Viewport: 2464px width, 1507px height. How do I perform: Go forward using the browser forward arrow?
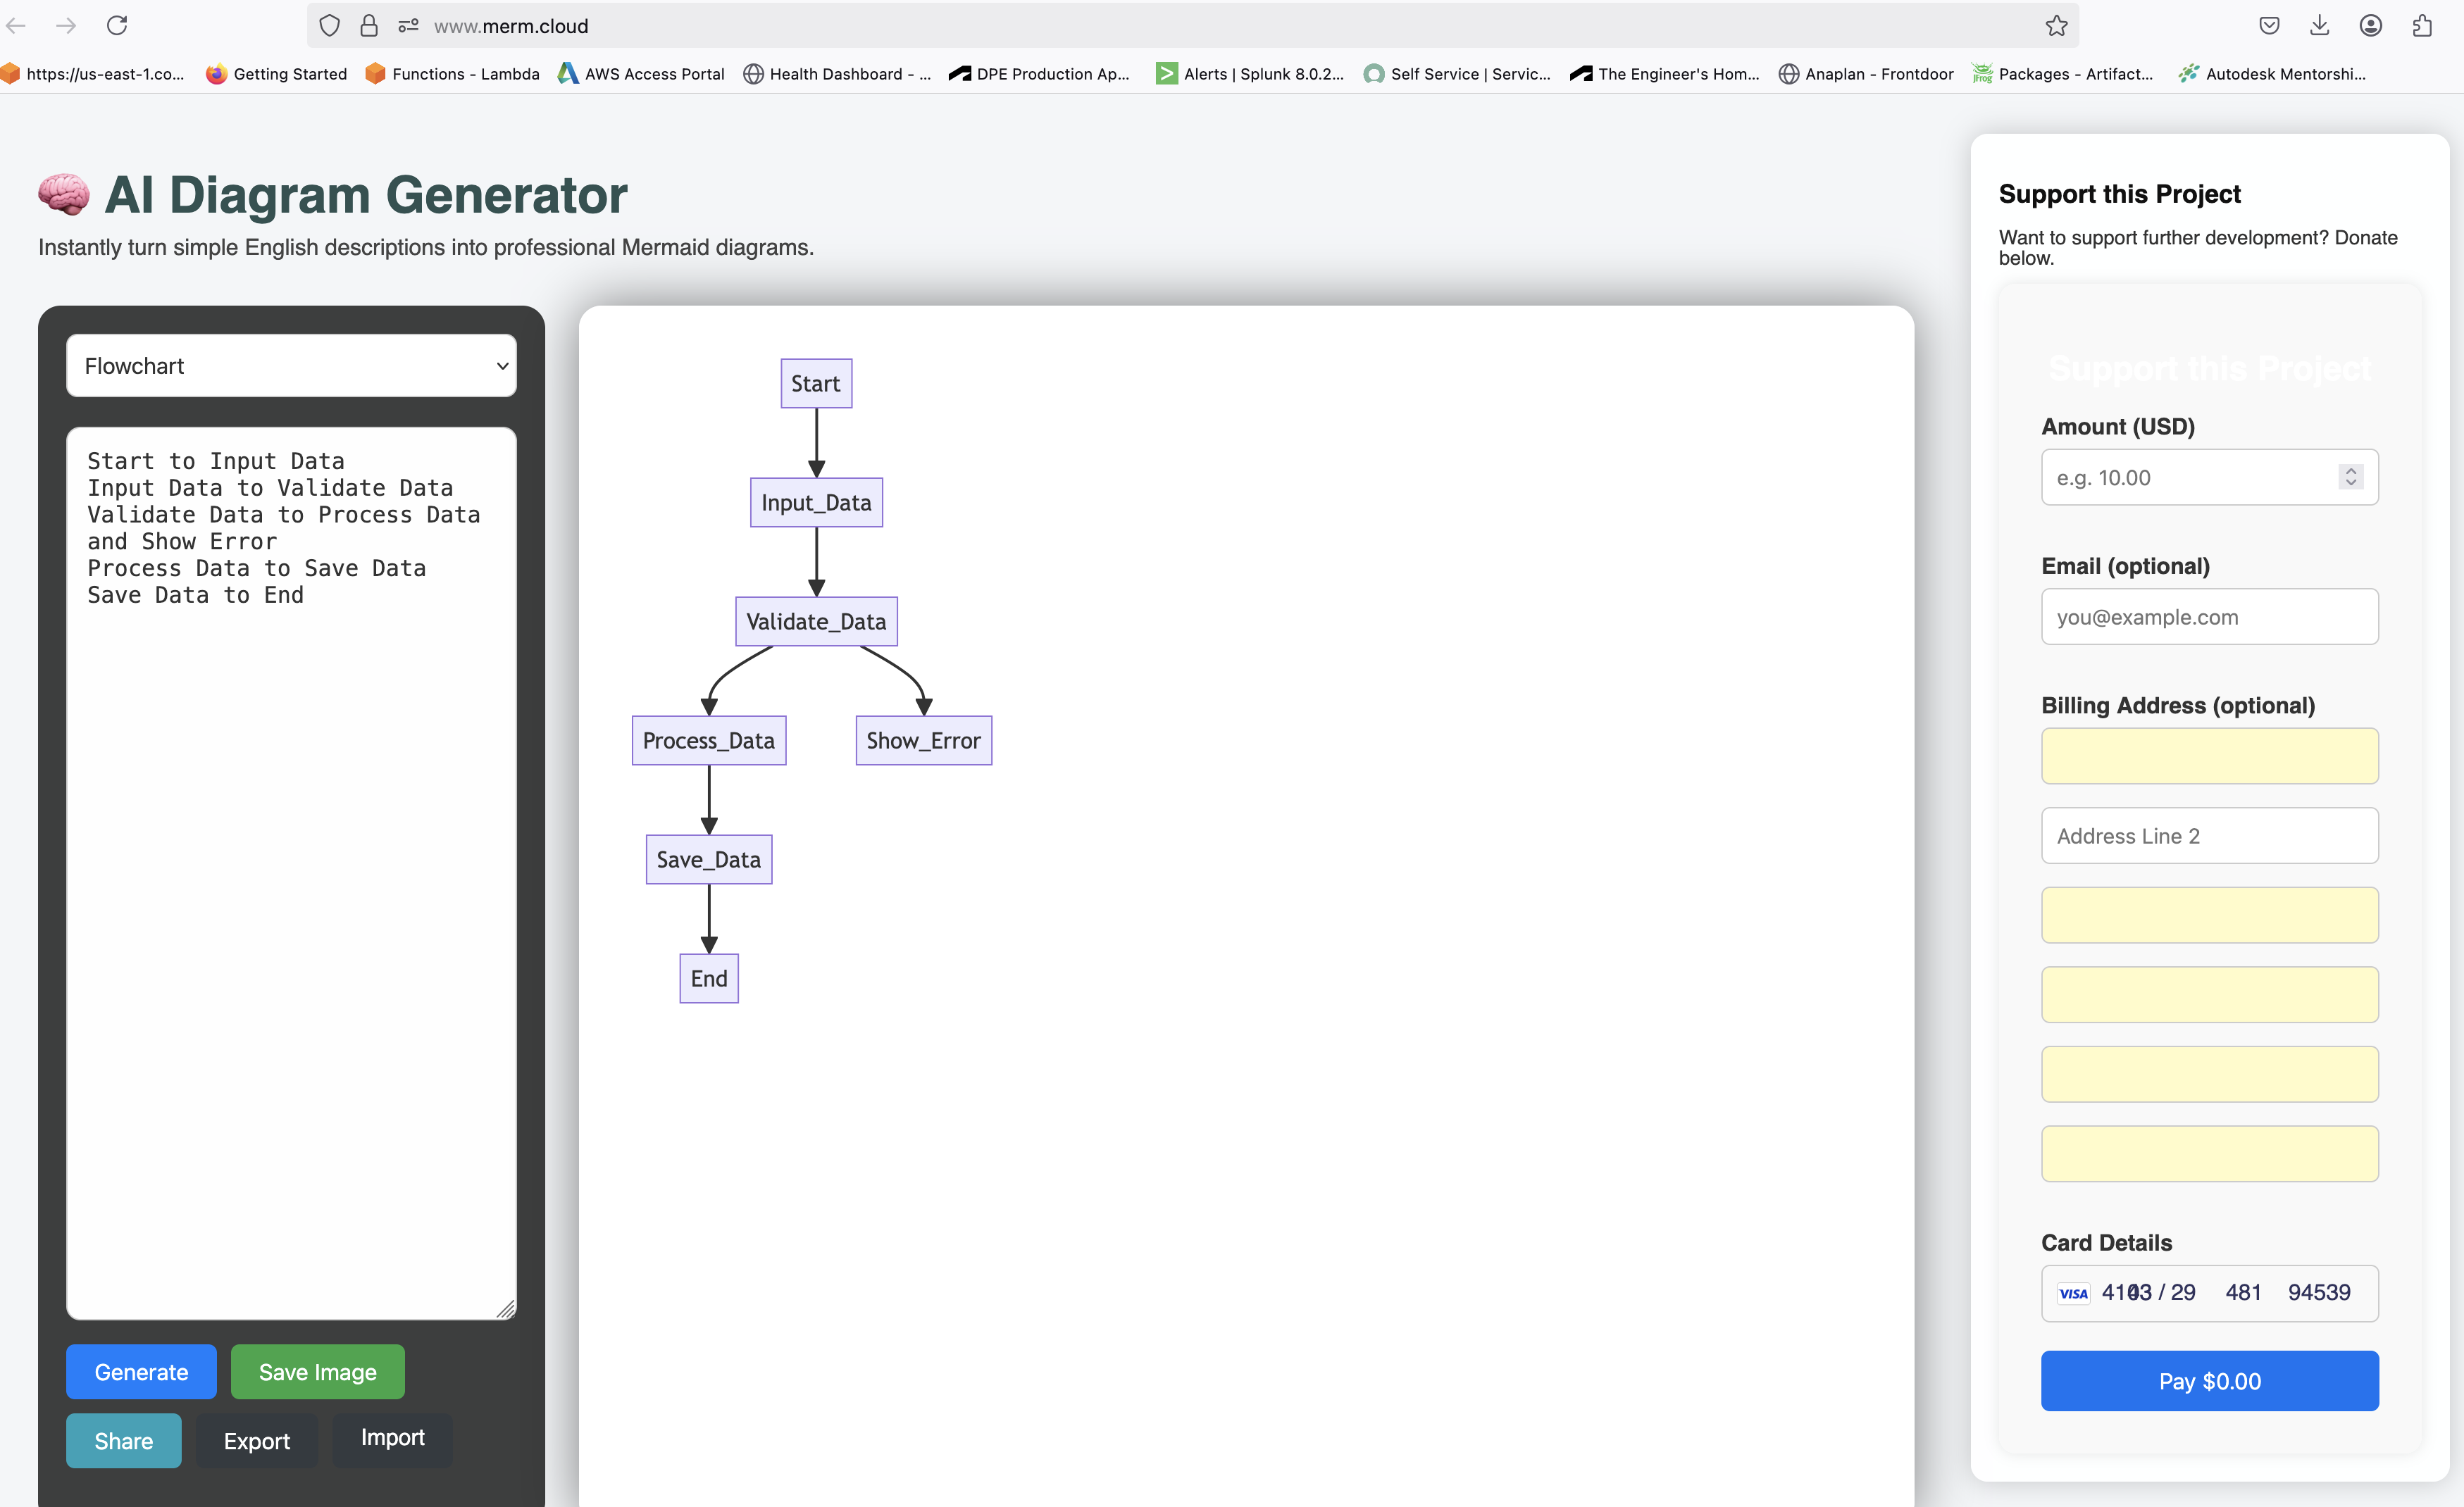[x=66, y=25]
